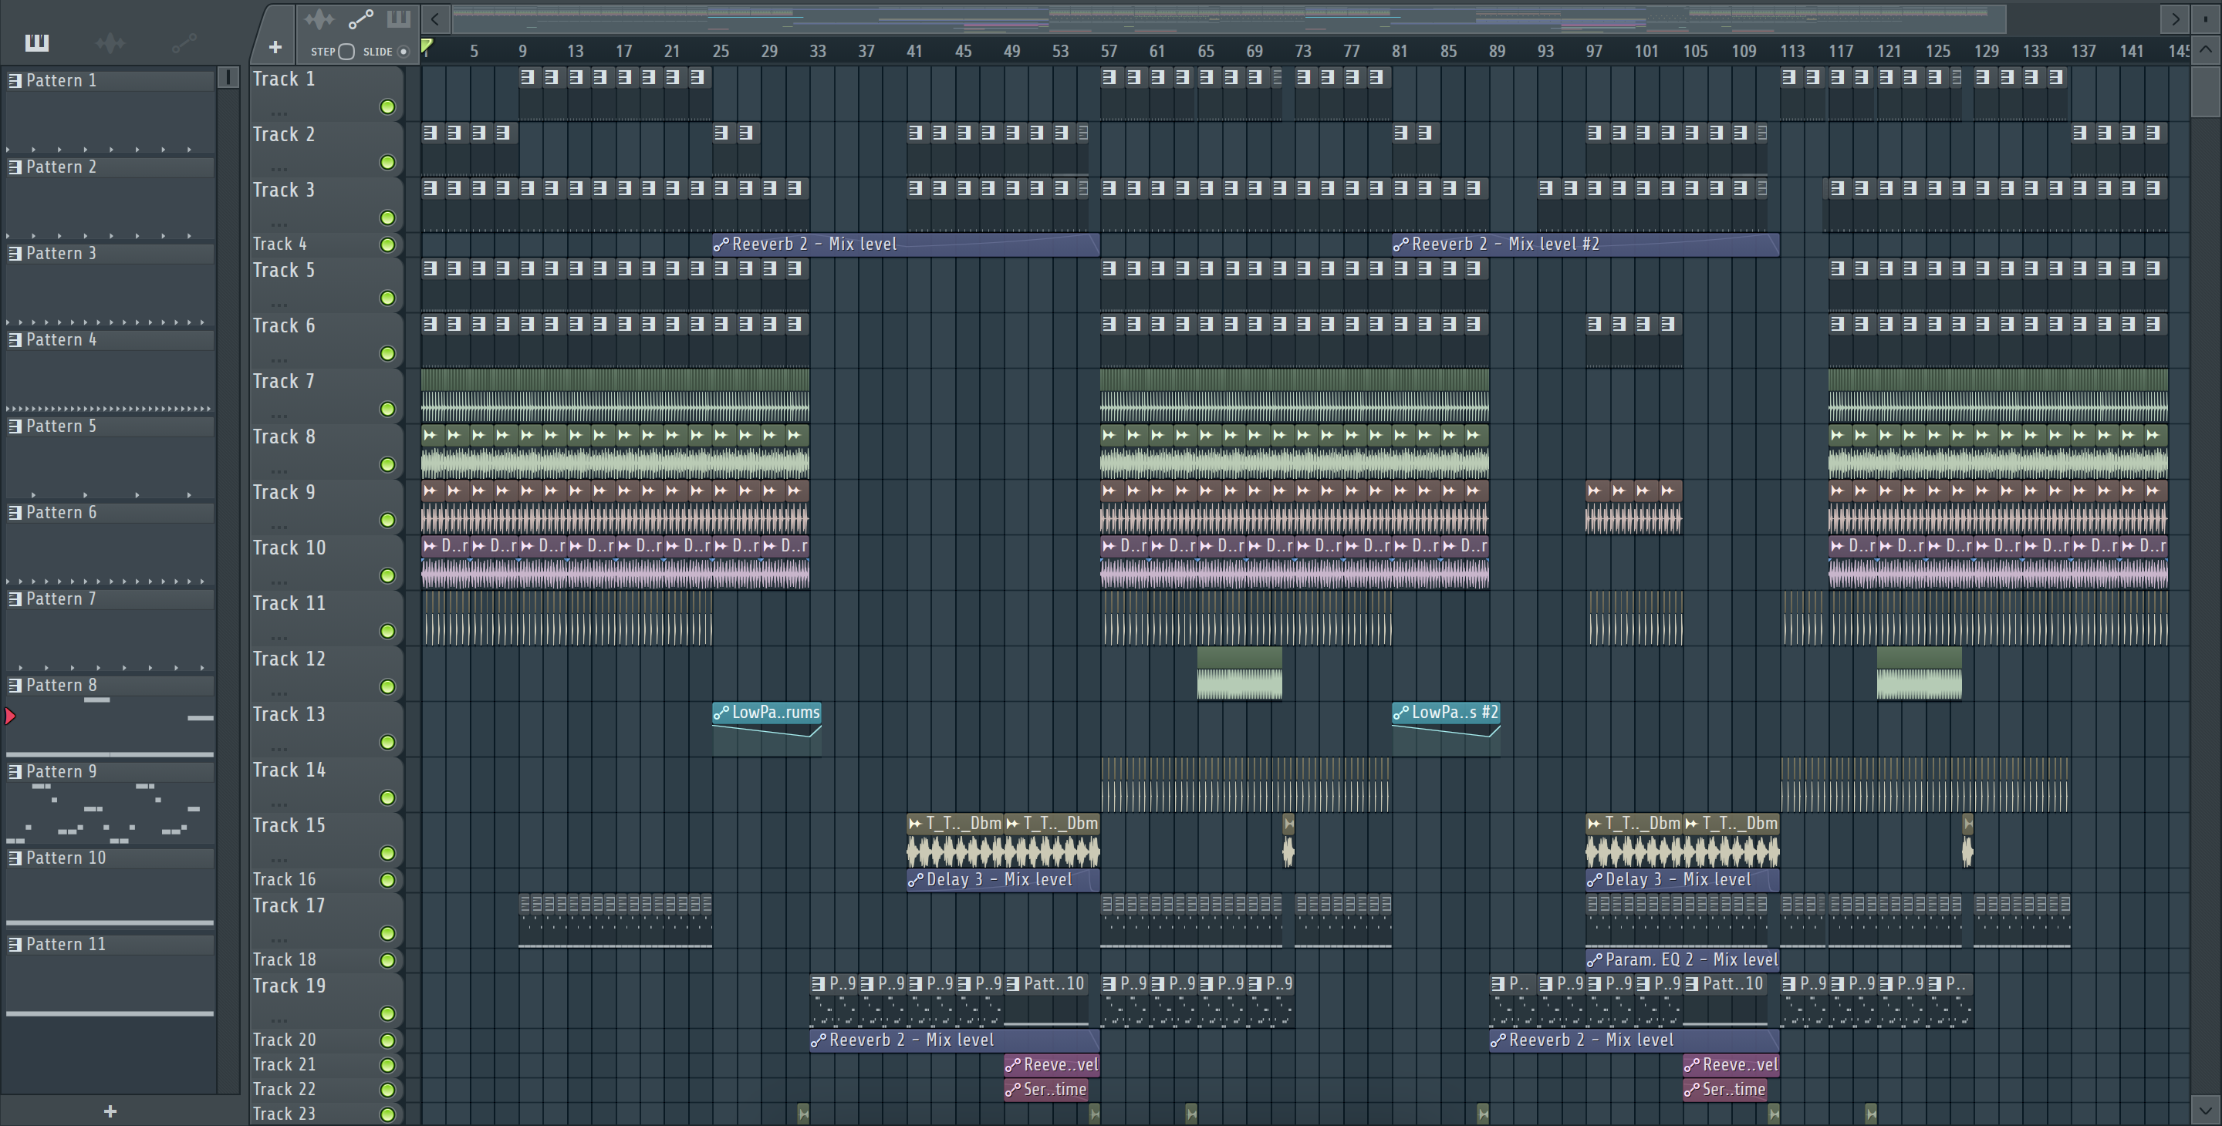Click the Pattern 9 piano-roll icon in picker
This screenshot has height=1126, width=2222.
coord(15,772)
